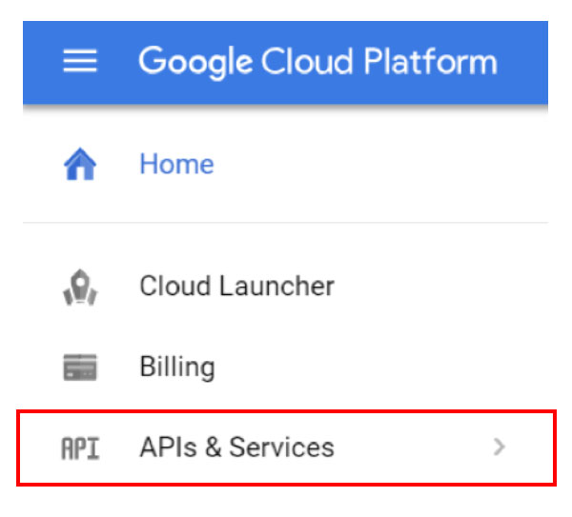Click the word Cloud in the header title
Viewport: 572px width, 517px height.
[x=307, y=61]
